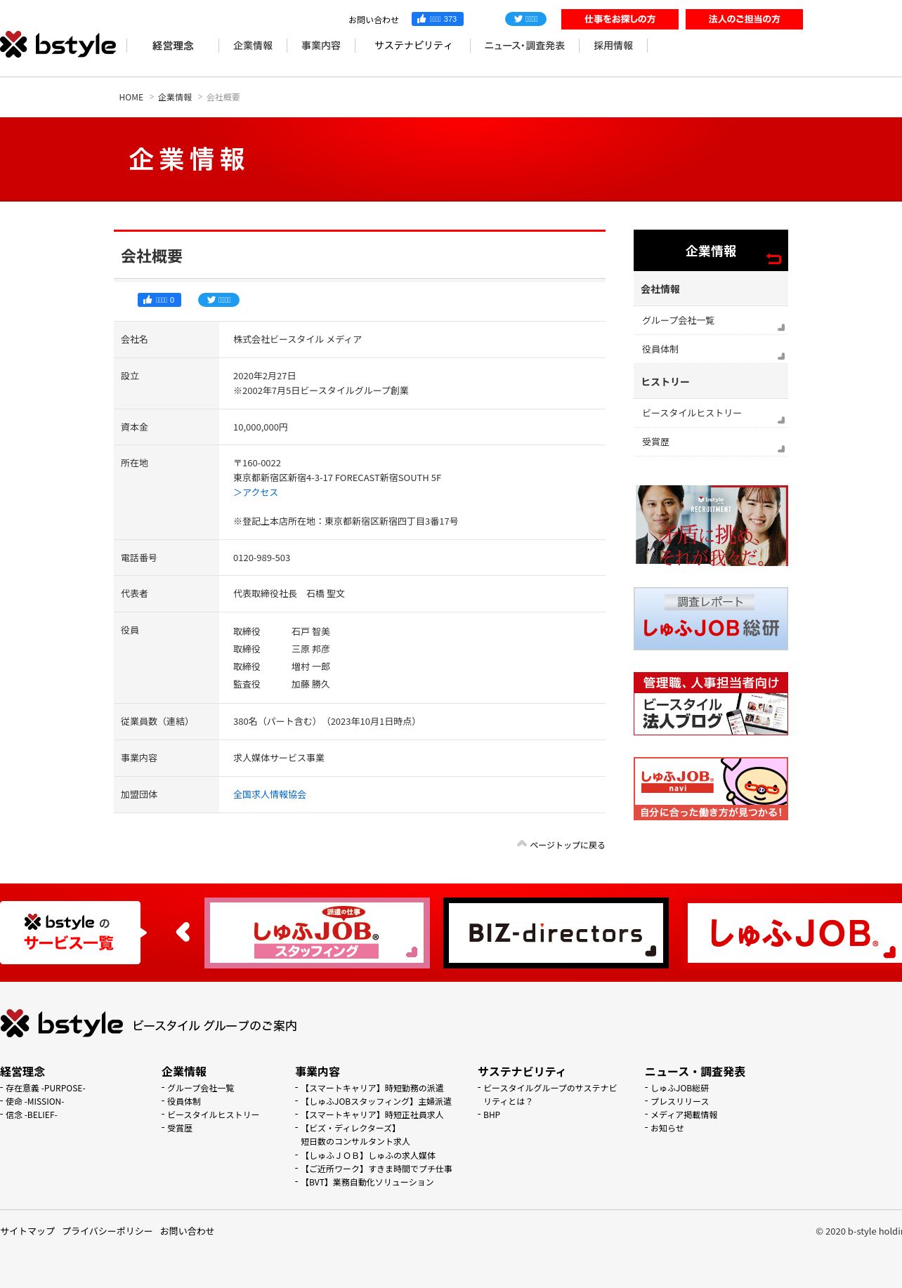Click the 法人のご担当の方 button
902x1288 pixels.
(x=744, y=19)
